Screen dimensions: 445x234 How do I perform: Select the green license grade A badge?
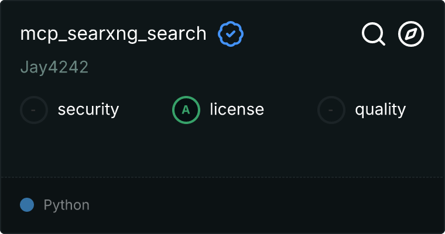click(x=186, y=109)
